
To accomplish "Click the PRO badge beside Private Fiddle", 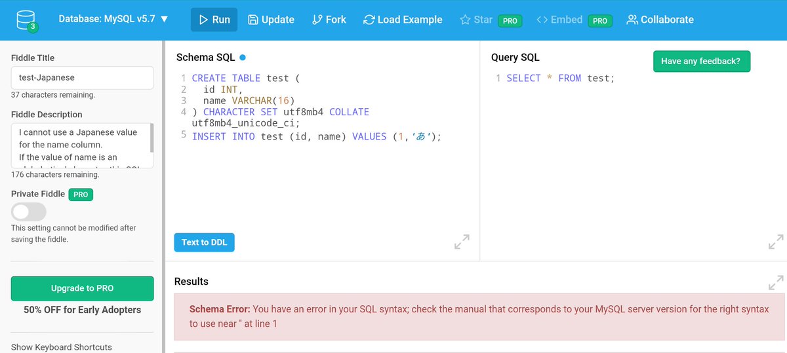I will tap(81, 194).
